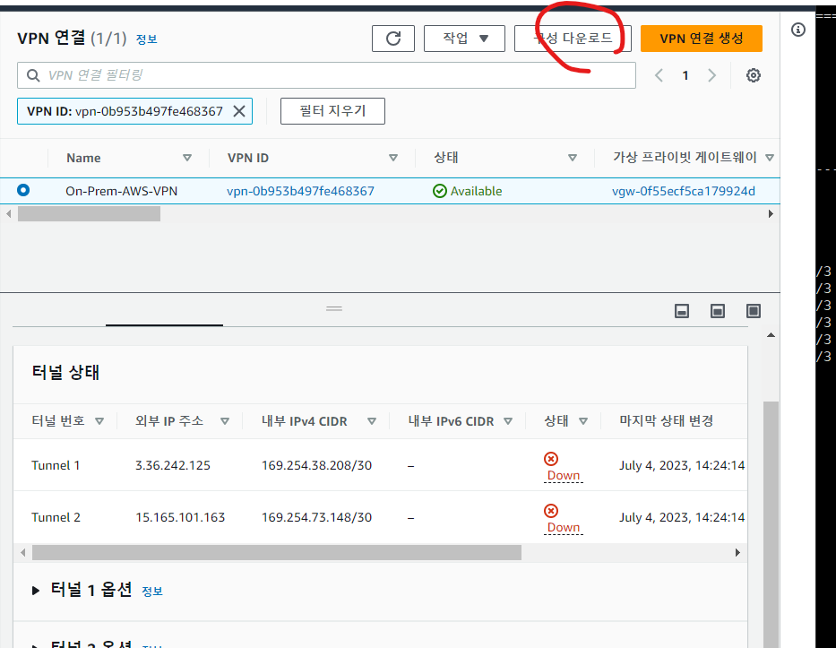Click the On-Prem-AWS-VPN name cell

tap(122, 191)
